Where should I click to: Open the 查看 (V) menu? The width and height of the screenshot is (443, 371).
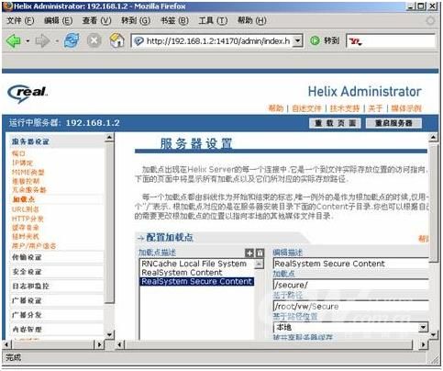coord(96,20)
